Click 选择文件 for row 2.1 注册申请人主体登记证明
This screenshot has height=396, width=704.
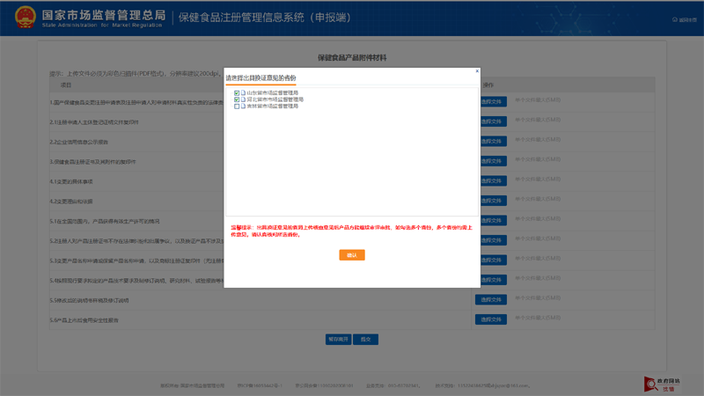(491, 121)
